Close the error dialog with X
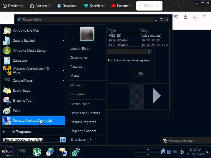211x158 pixels. click(x=149, y=51)
